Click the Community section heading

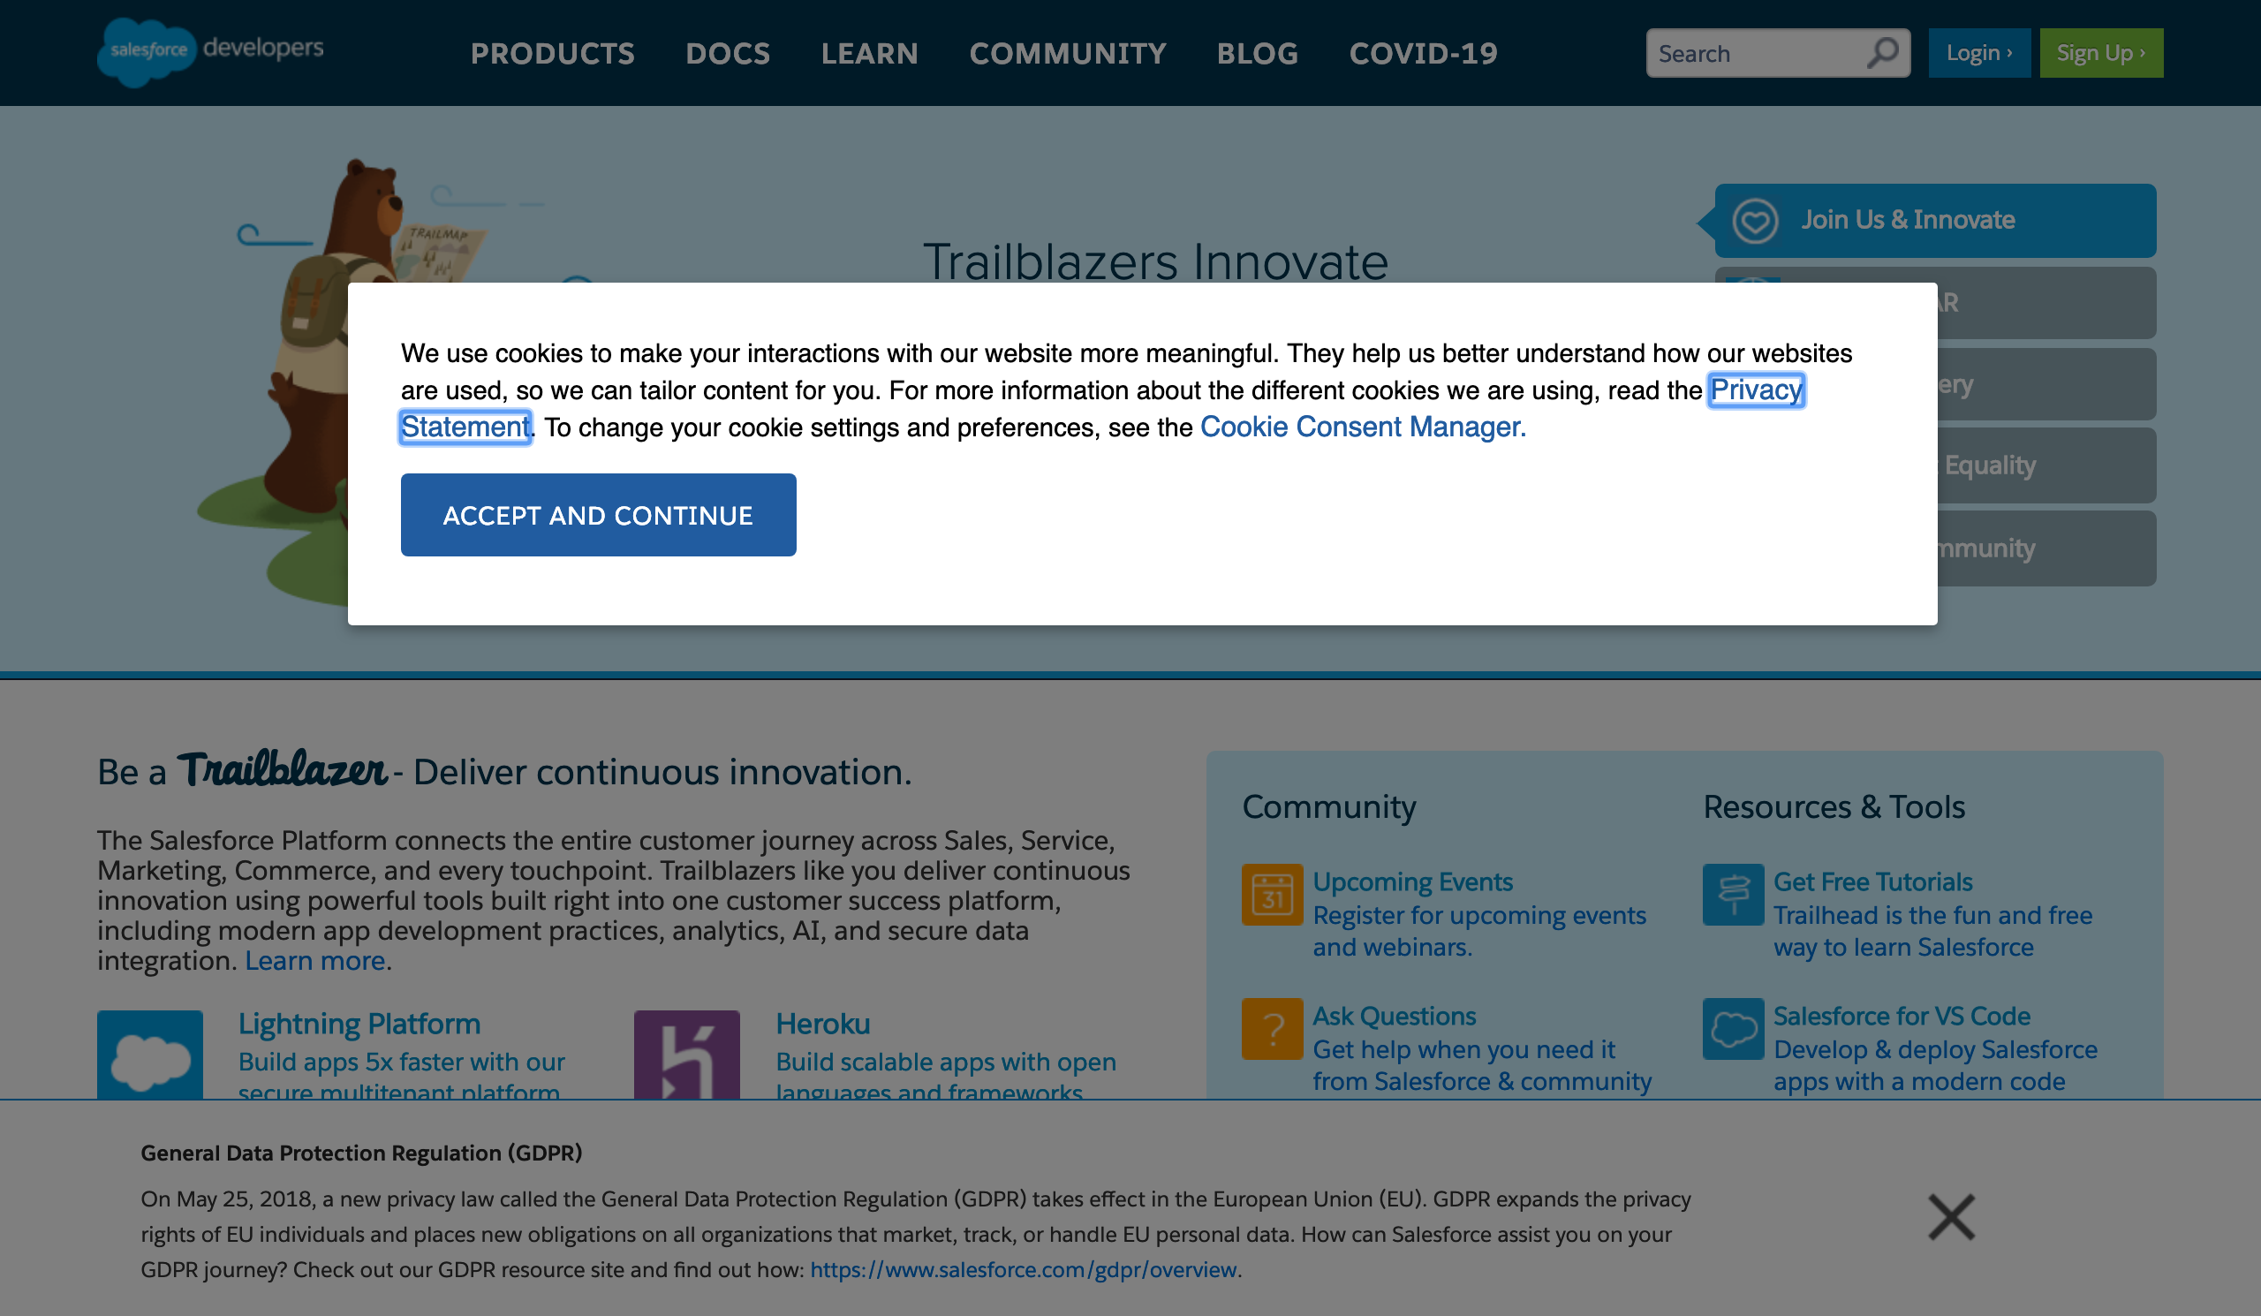click(1327, 806)
